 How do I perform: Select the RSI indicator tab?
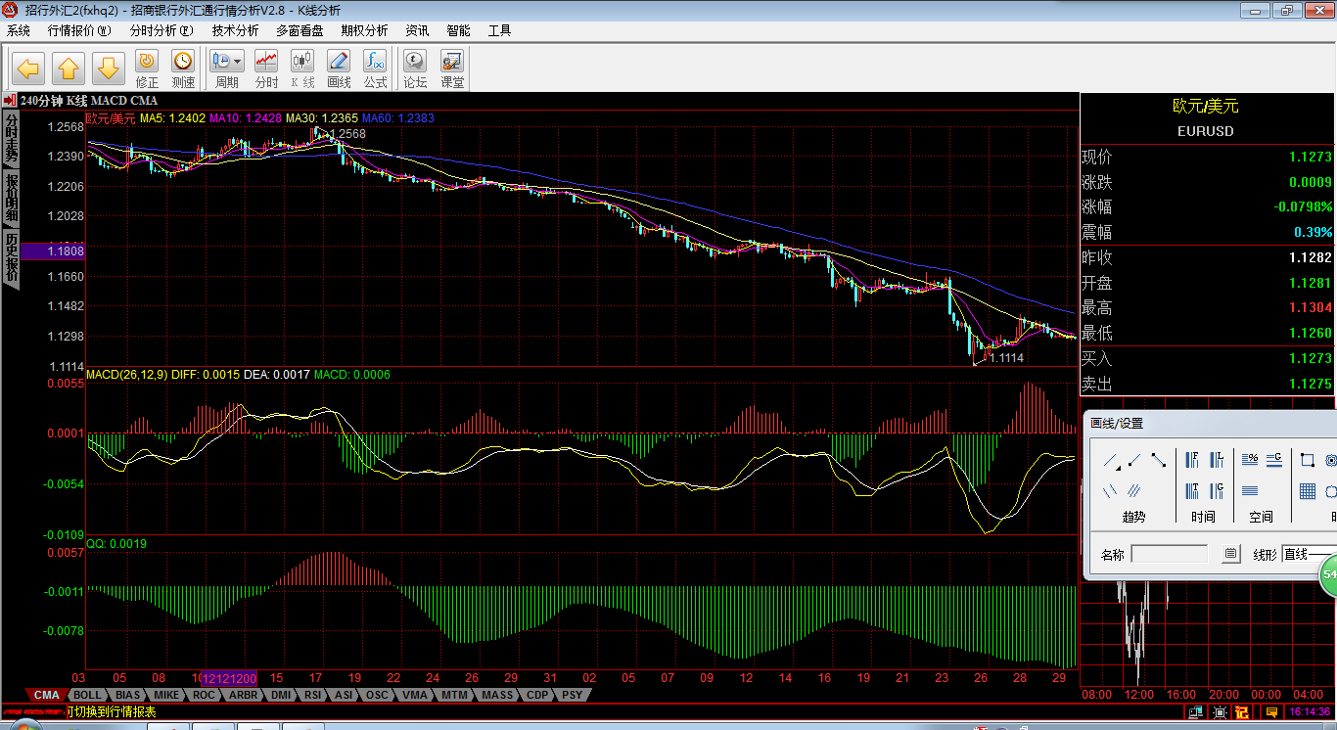[312, 696]
